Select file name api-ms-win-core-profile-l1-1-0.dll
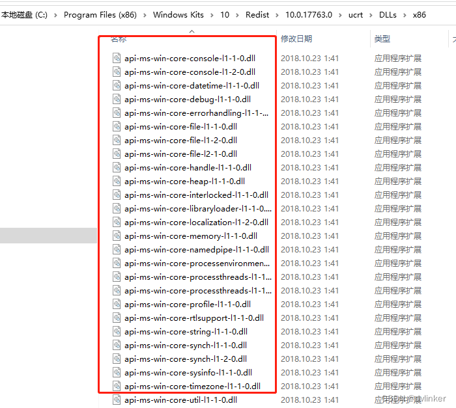 [x=188, y=305]
